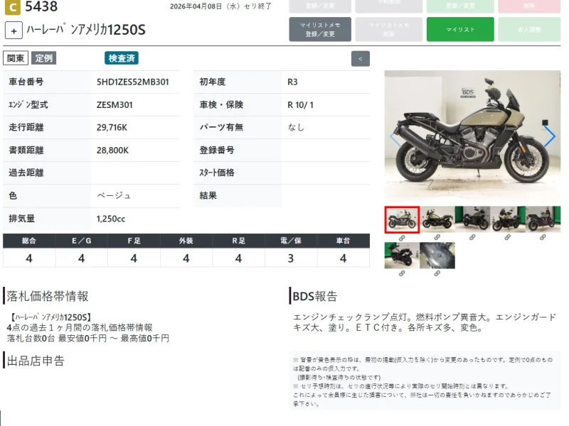Click the 落札価格帯情報 heading

pos(48,296)
